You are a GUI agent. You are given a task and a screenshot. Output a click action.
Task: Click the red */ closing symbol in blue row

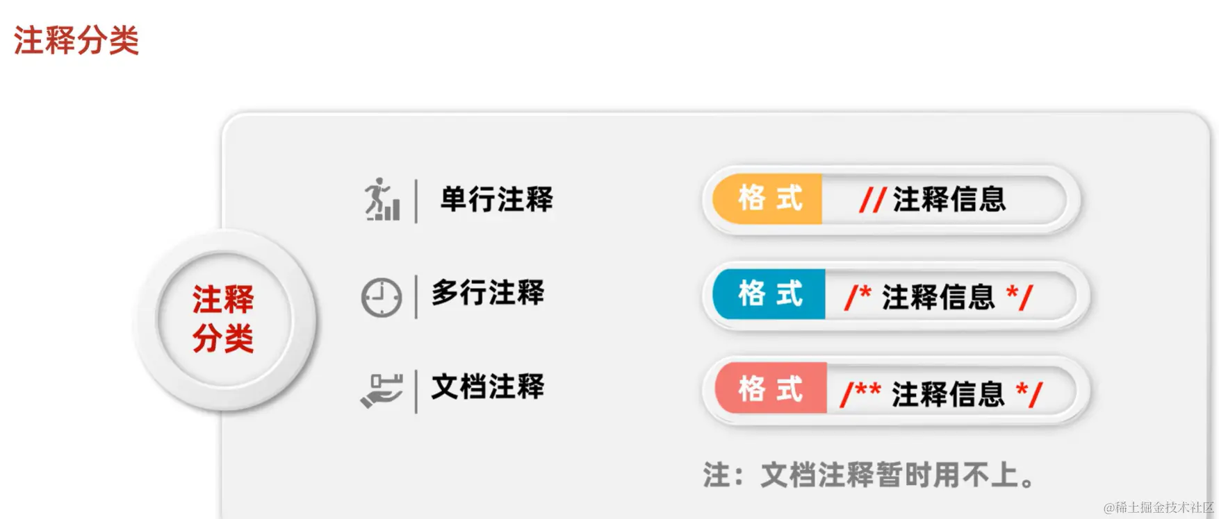click(1020, 298)
